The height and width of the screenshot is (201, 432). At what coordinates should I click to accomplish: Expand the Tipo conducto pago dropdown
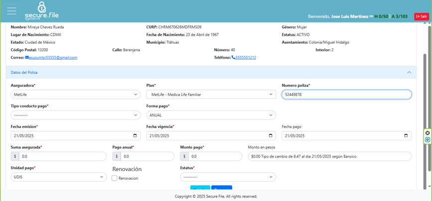(75, 115)
